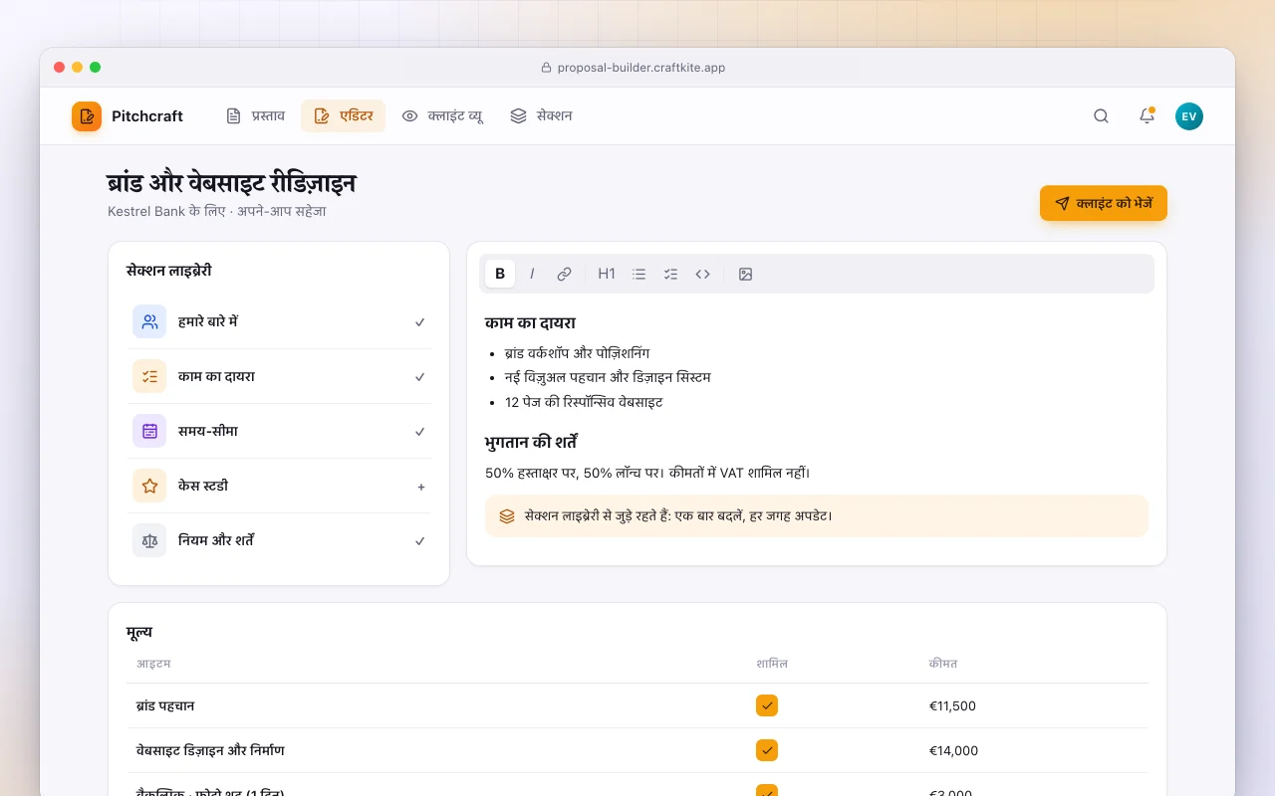Insert a link using the toolbar link icon
The width and height of the screenshot is (1275, 796).
coord(564,274)
